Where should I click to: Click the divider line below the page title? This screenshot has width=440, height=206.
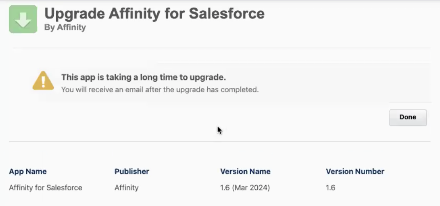pos(222,48)
